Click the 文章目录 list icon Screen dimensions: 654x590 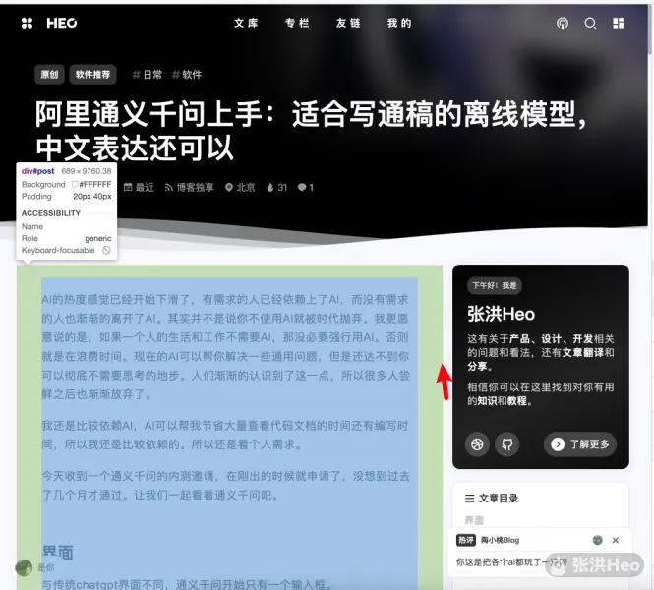coord(470,498)
